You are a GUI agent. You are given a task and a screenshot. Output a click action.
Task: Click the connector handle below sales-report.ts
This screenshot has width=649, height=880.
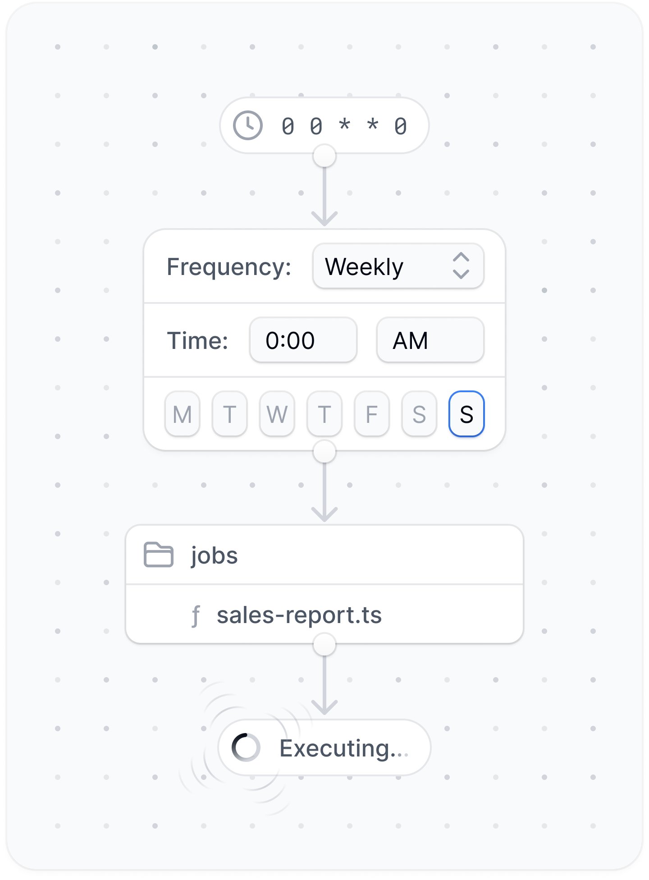(324, 645)
